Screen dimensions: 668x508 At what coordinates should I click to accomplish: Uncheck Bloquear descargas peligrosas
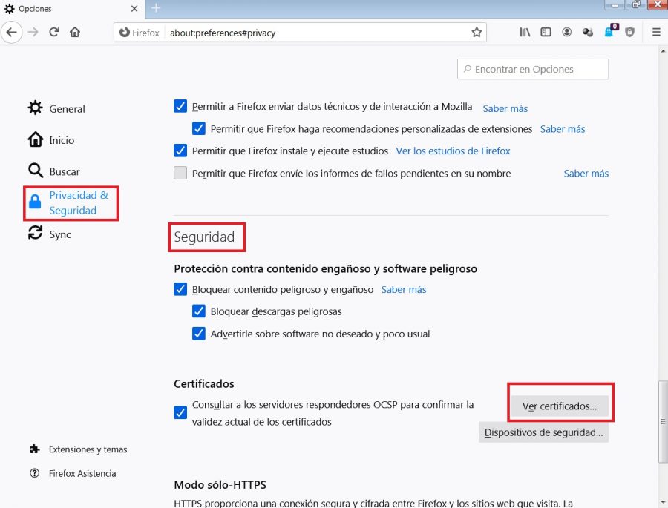199,311
